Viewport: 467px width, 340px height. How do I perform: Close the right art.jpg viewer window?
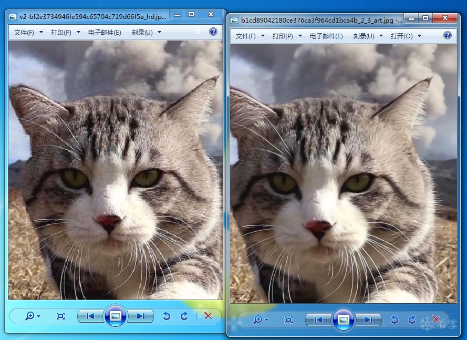(x=445, y=18)
